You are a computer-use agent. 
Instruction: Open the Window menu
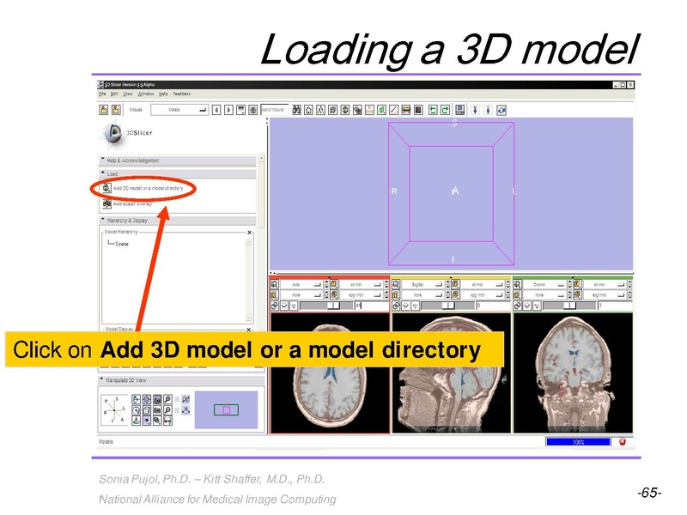146,94
